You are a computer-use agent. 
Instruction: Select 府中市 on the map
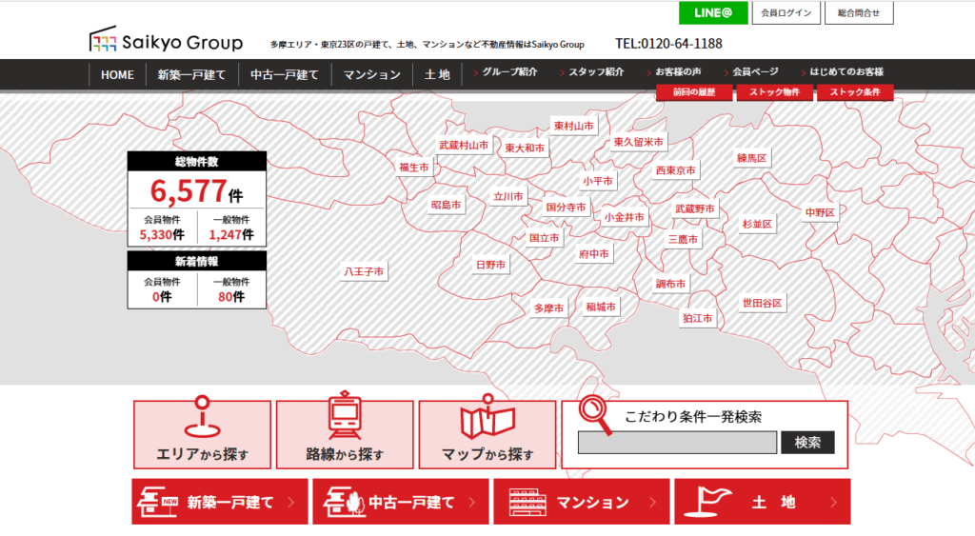click(x=593, y=253)
